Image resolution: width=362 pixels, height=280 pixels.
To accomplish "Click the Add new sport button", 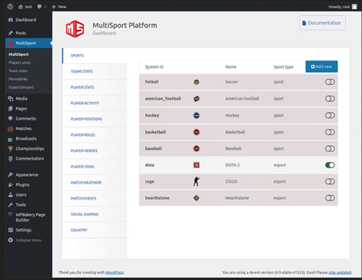I will [x=321, y=67].
